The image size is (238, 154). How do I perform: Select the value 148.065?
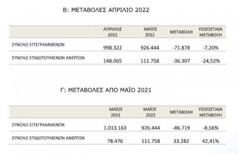(113, 61)
